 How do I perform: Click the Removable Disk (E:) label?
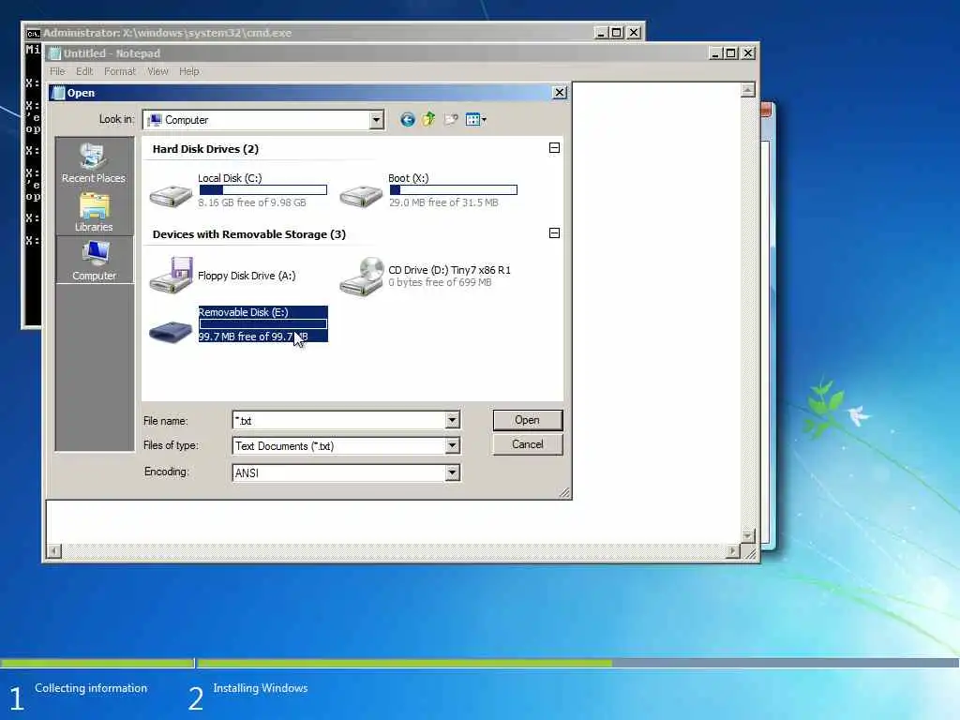pyautogui.click(x=243, y=312)
